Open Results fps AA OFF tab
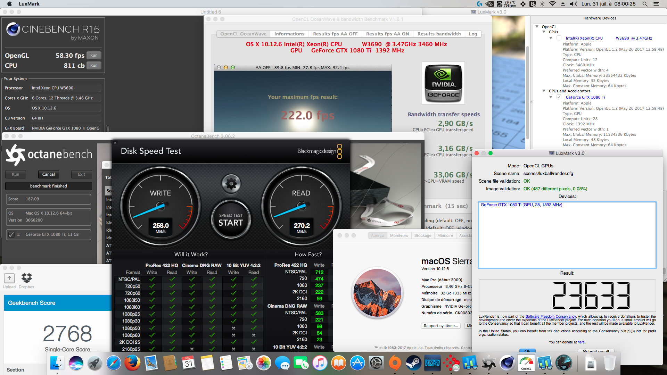667x375 pixels. pyautogui.click(x=335, y=34)
